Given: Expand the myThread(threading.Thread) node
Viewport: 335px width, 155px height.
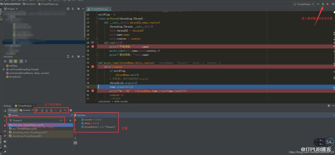Looking at the screenshot, I should coord(4,69).
